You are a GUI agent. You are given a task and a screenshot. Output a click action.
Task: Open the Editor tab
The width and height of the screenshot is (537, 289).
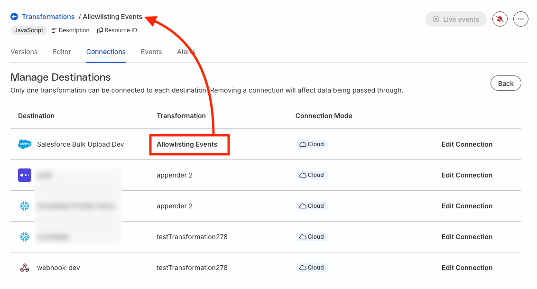(x=62, y=52)
